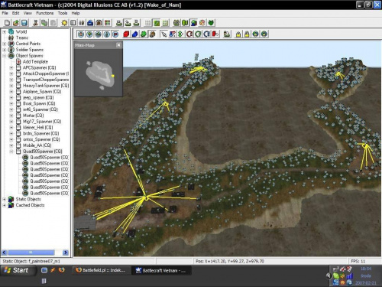Open the View menu

28,13
